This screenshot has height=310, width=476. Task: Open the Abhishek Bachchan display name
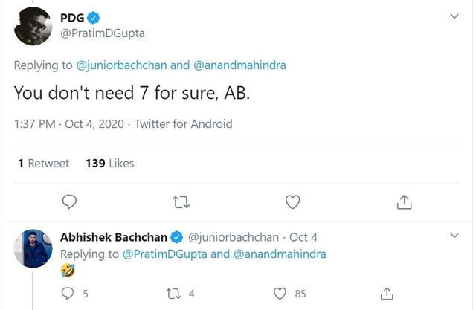pos(114,237)
